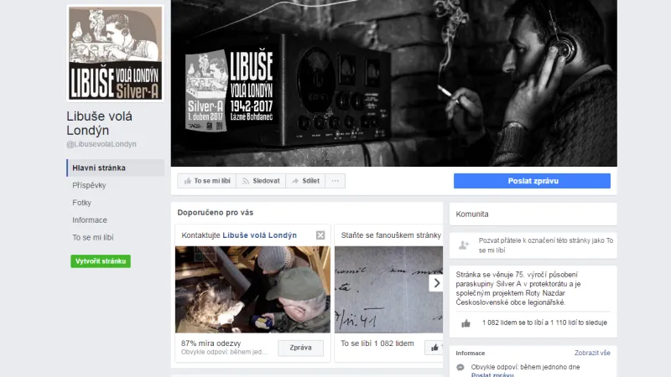671x377 pixels.
Task: Open the Informace sidebar item
Action: coord(90,220)
